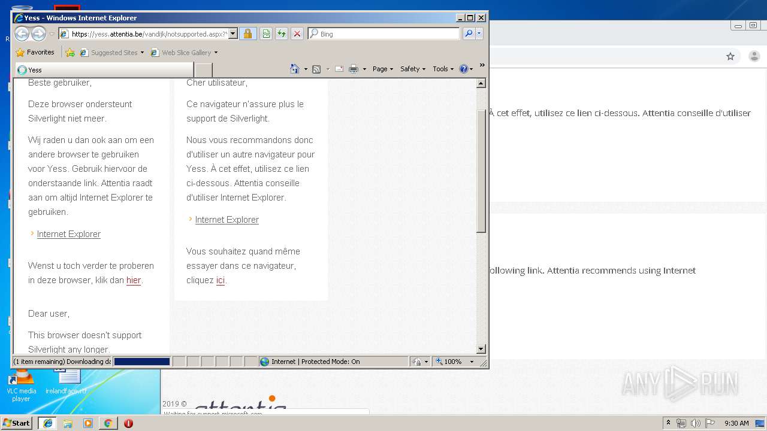
Task: Switch to Chrome via taskbar icon
Action: coord(108,423)
